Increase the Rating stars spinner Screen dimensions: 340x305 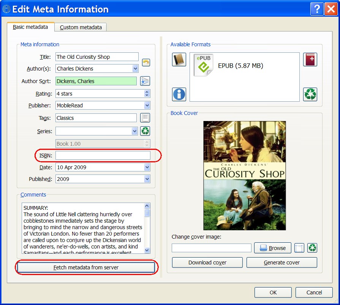147,92
